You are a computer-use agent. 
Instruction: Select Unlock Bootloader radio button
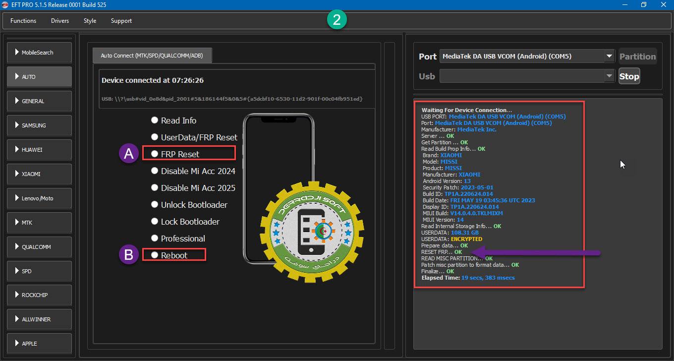click(155, 205)
